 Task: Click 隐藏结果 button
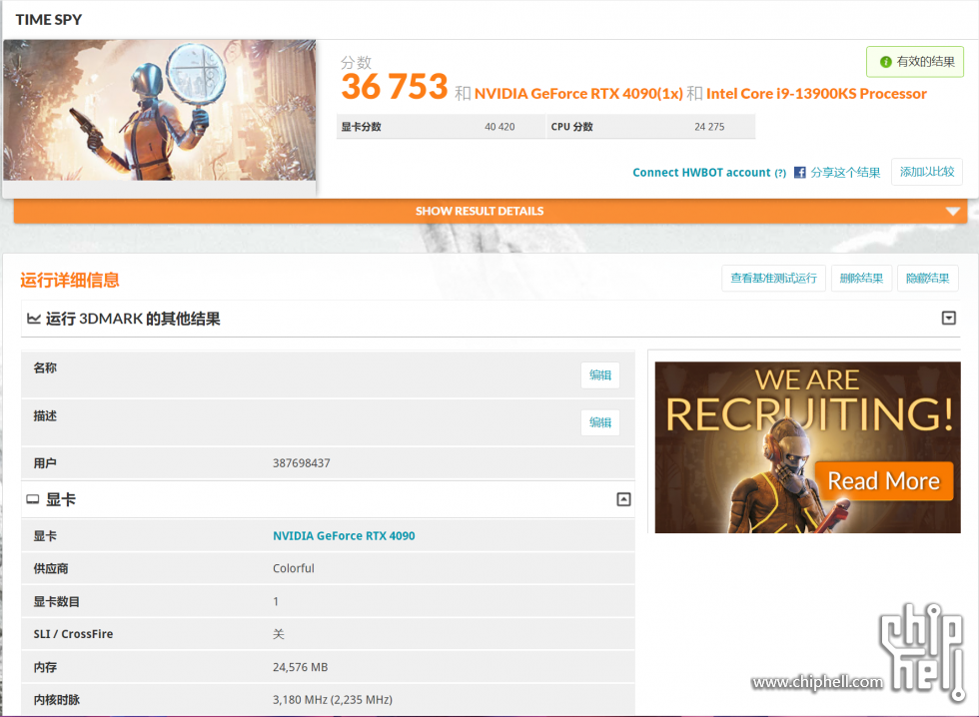[x=927, y=278]
